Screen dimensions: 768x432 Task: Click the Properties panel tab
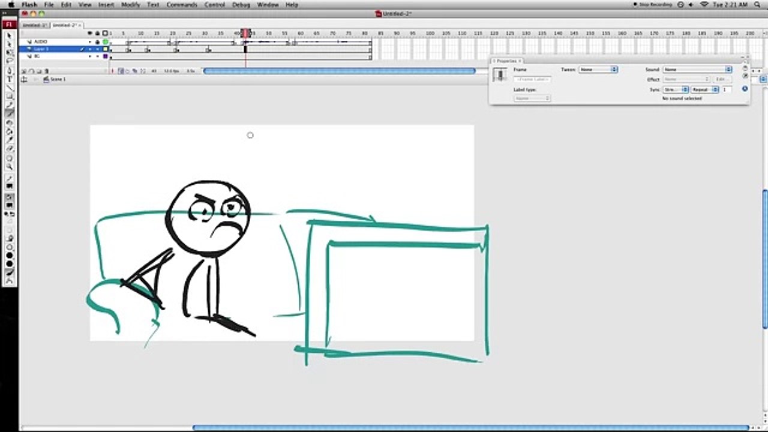pos(507,61)
